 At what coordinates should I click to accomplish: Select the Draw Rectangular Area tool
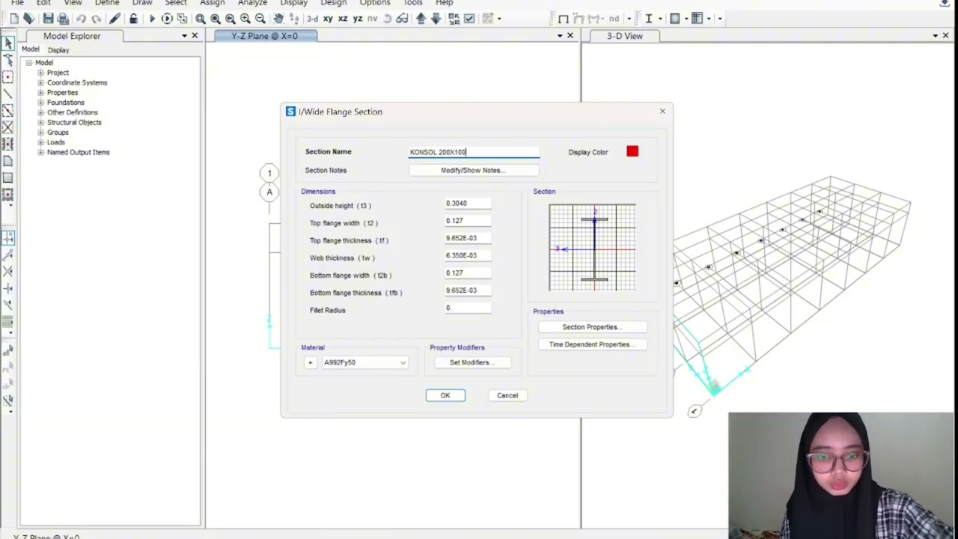7,177
